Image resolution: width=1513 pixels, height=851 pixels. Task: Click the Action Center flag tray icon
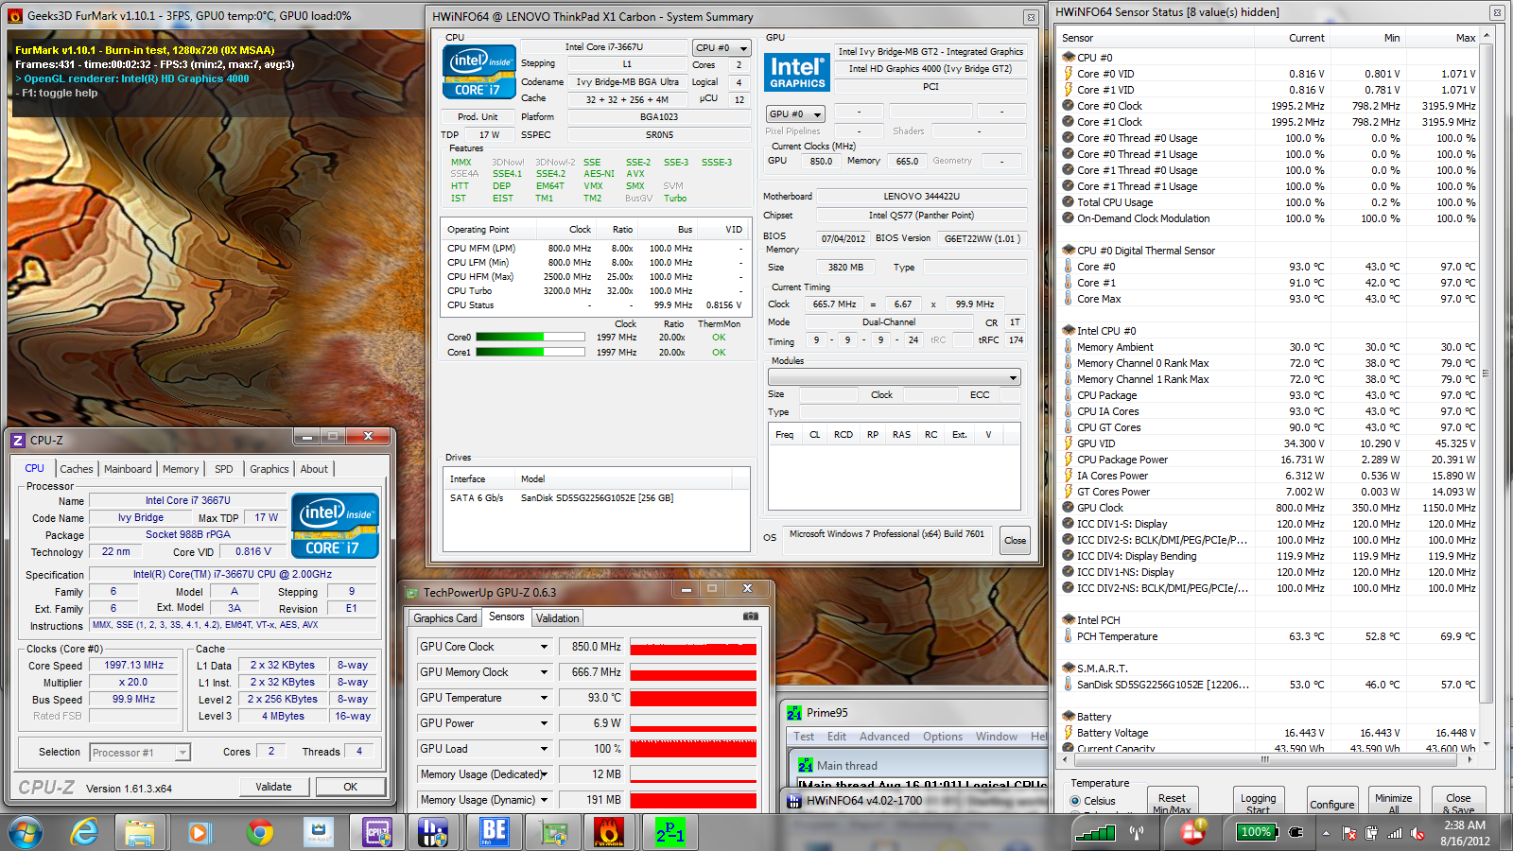click(x=1349, y=833)
